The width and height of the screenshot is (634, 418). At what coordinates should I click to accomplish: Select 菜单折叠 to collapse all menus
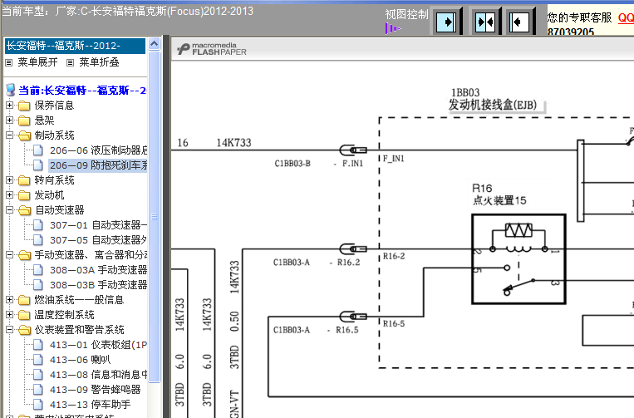[99, 62]
